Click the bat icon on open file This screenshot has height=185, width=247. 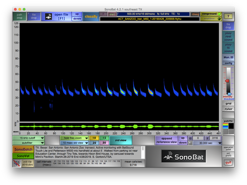48,16
